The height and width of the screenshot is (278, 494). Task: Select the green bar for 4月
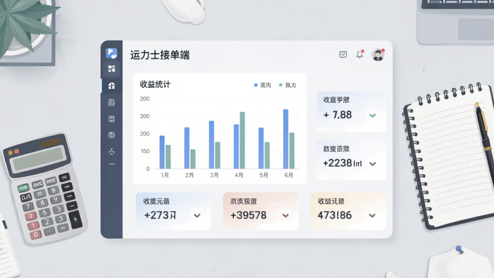[242, 140]
